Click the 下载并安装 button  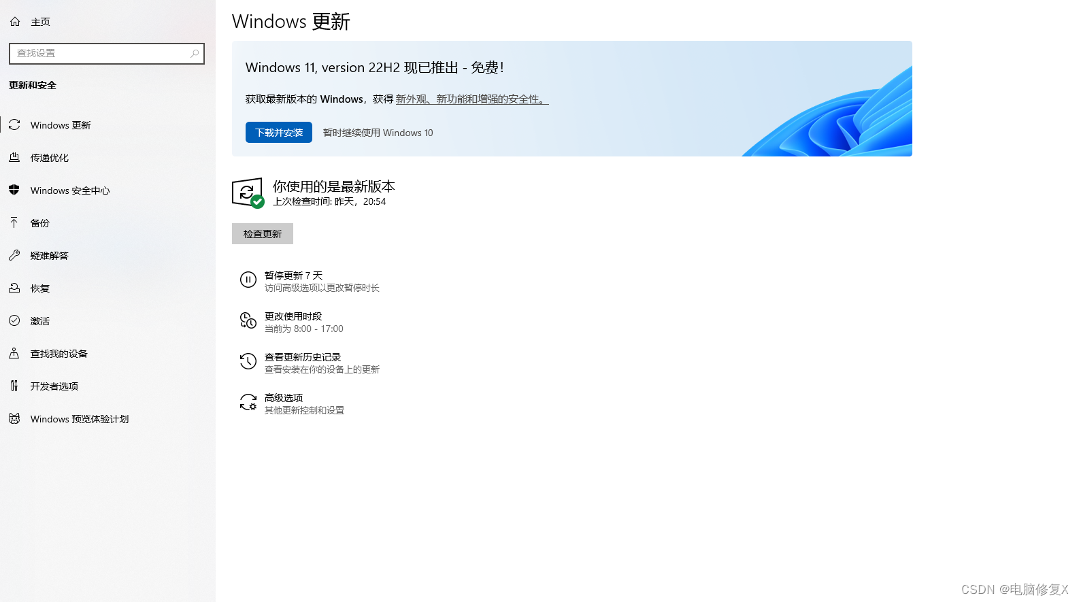(279, 133)
